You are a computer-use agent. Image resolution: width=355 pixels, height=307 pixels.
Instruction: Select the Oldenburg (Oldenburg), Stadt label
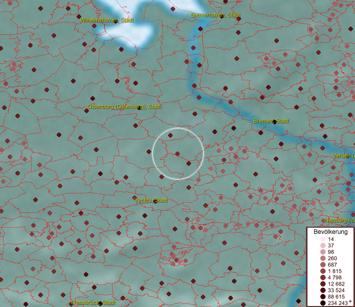pos(124,106)
